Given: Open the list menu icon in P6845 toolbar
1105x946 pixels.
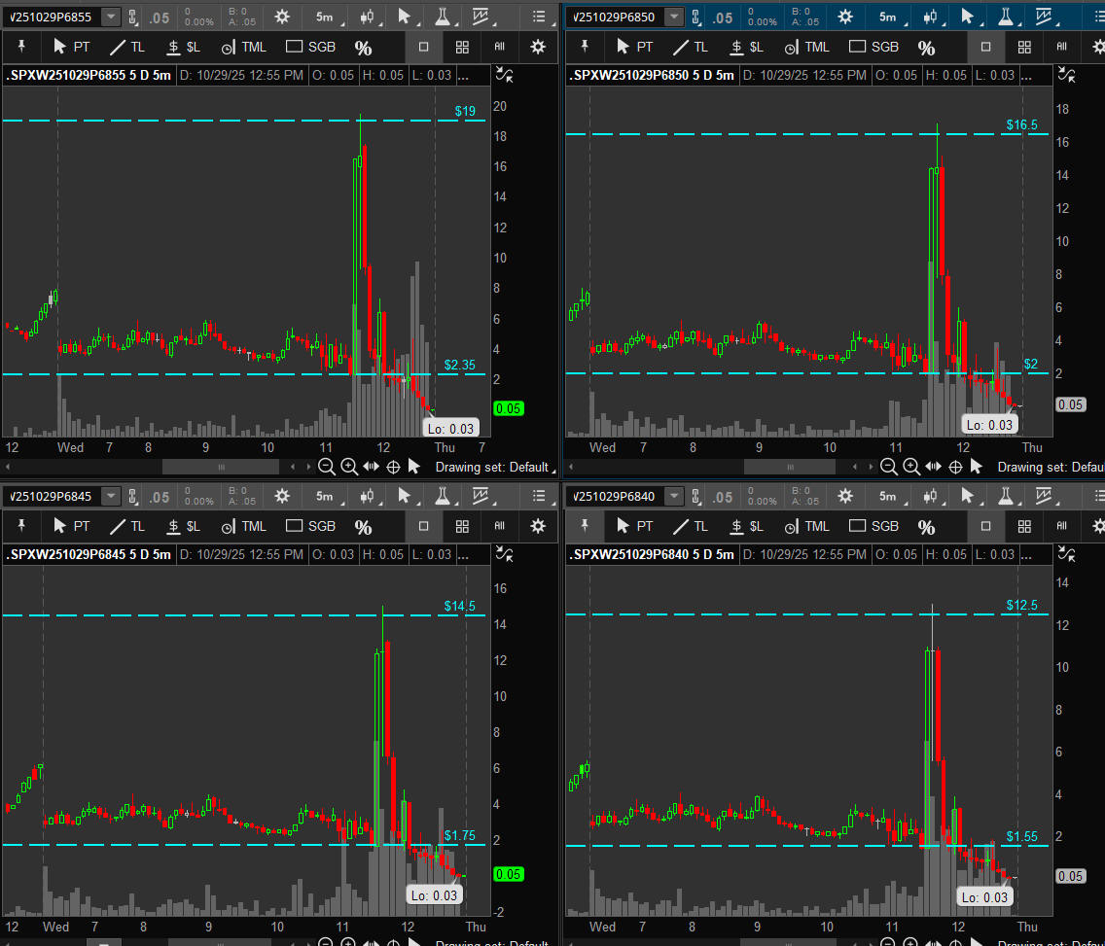Looking at the screenshot, I should click(x=540, y=497).
